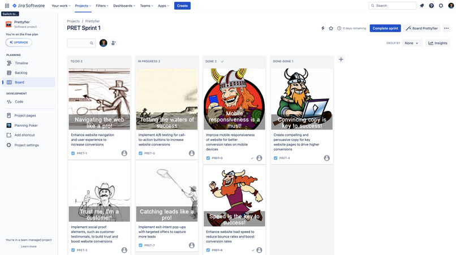This screenshot has height=255, width=456.
Task: Expand the Your work menu
Action: pyautogui.click(x=61, y=6)
